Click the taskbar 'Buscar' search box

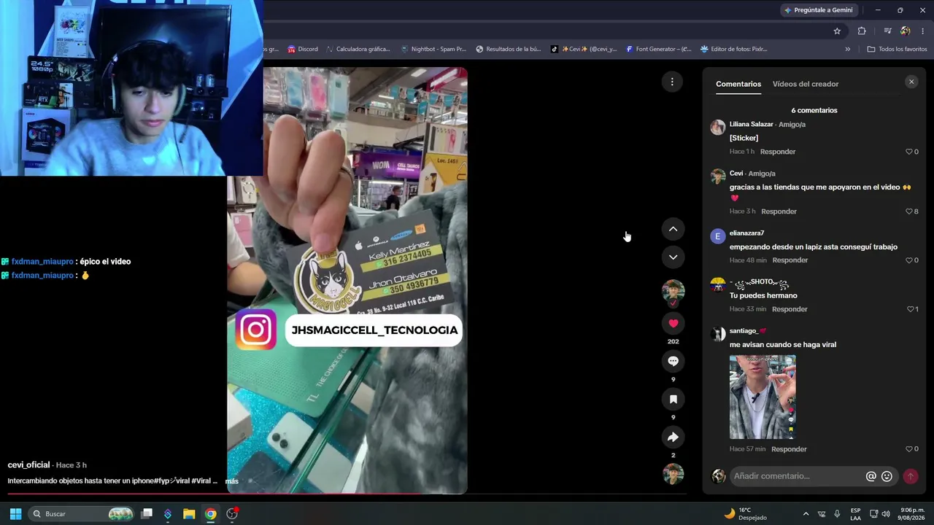(x=82, y=514)
